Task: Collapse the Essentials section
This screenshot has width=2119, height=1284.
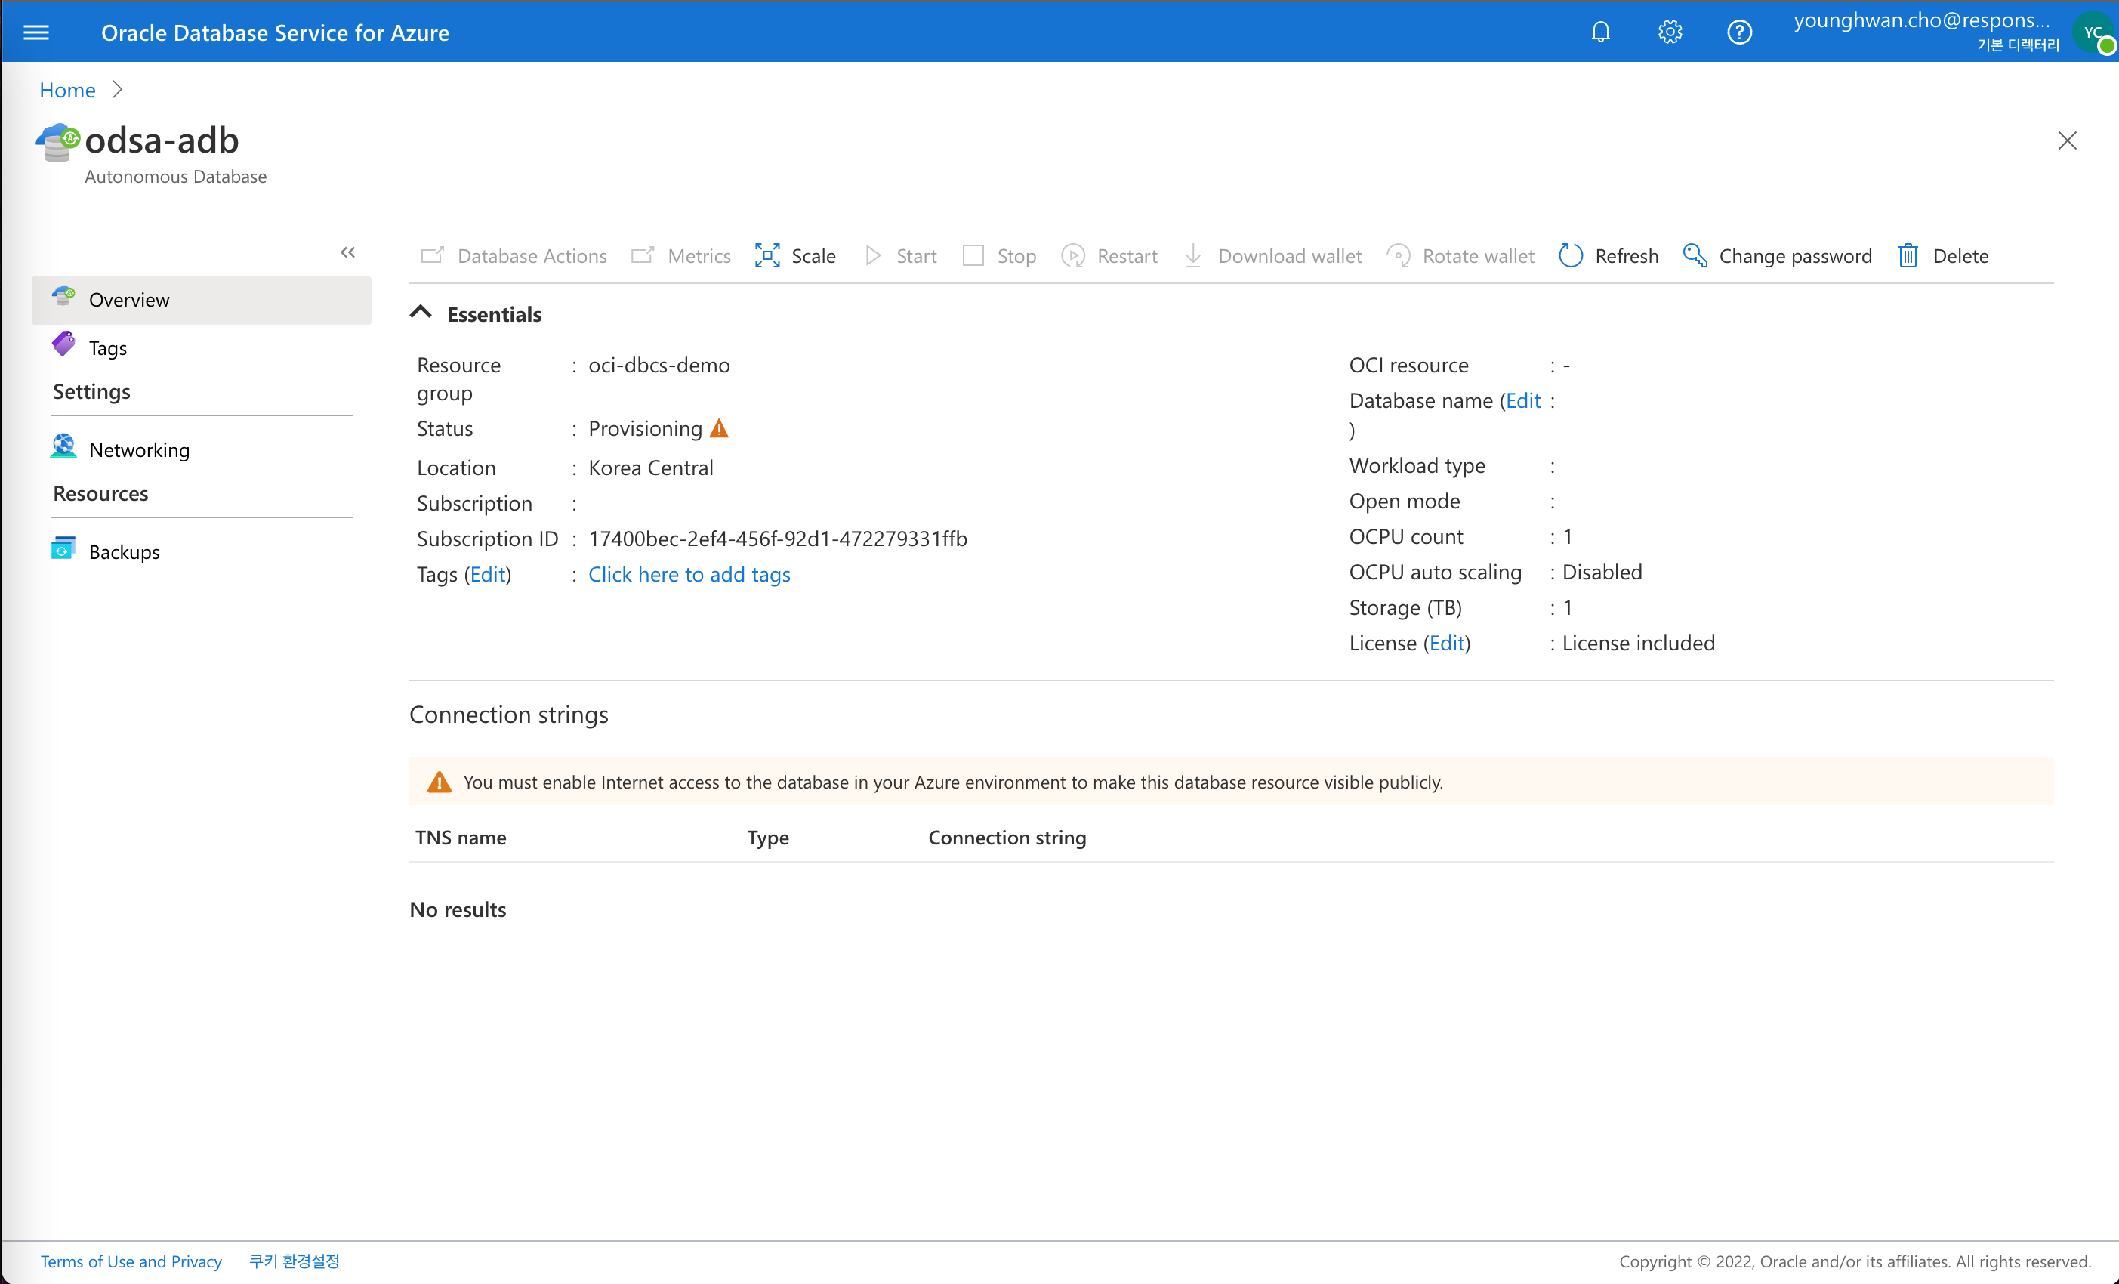Action: click(x=421, y=313)
